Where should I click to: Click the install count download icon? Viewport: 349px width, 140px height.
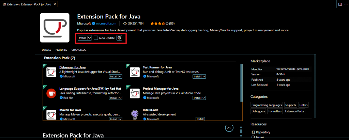pyautogui.click(x=125, y=24)
